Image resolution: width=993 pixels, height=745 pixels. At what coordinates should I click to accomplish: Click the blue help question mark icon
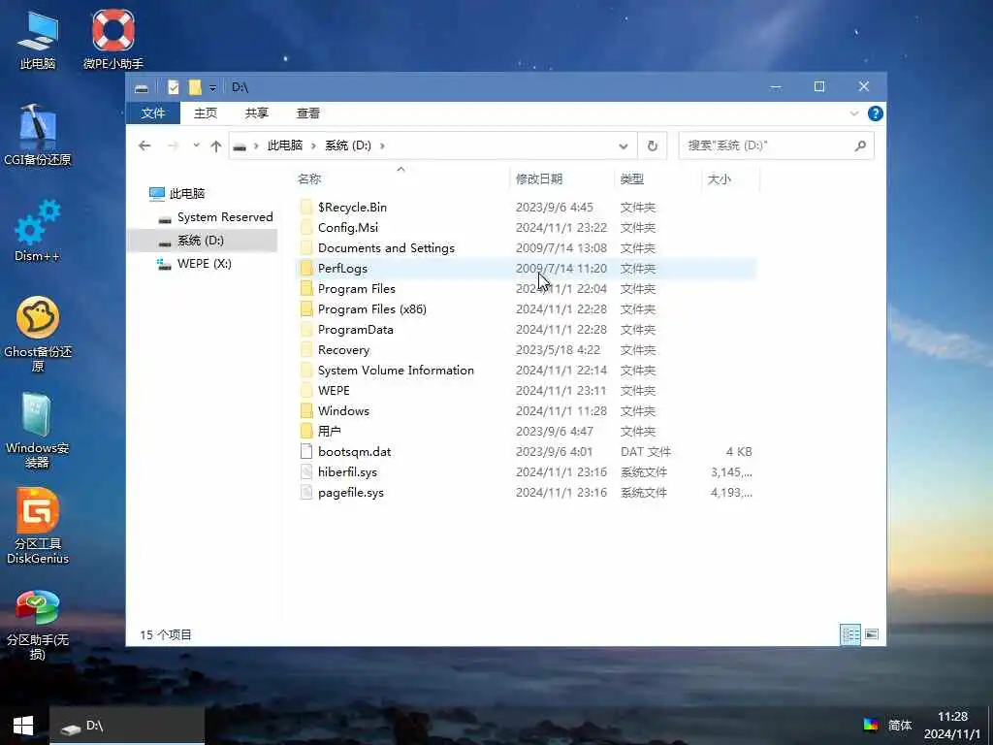click(876, 113)
